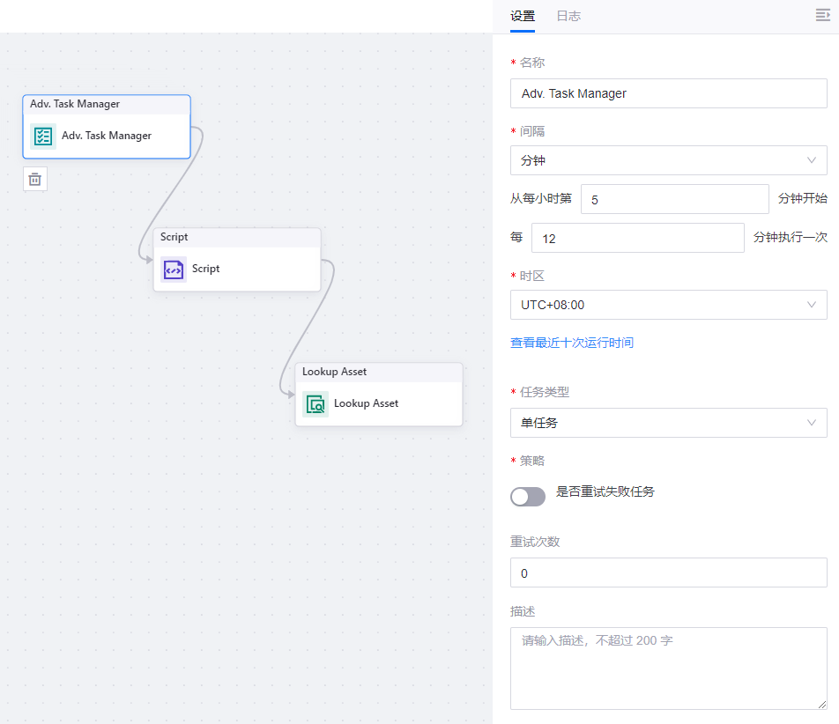Click the collapse panel icon at top right

pos(822,15)
